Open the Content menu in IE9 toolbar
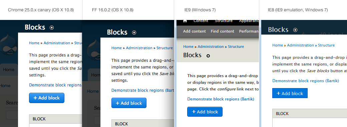Image resolution: width=347 pixels, height=127 pixels. [201, 21]
